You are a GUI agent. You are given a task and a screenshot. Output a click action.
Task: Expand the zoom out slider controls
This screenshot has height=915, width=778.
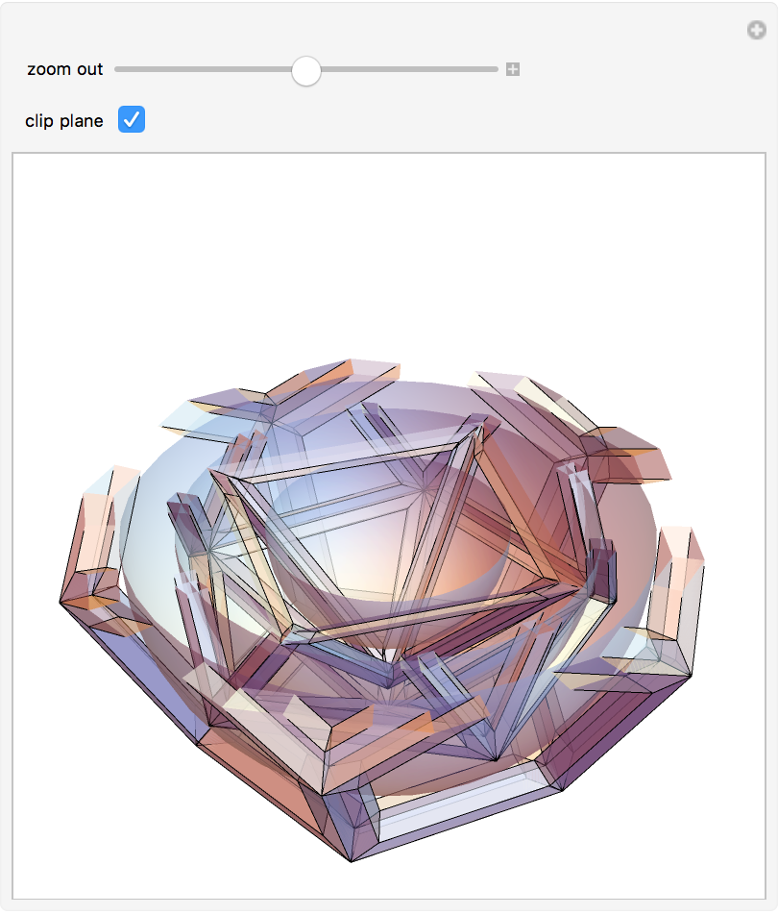pyautogui.click(x=513, y=69)
